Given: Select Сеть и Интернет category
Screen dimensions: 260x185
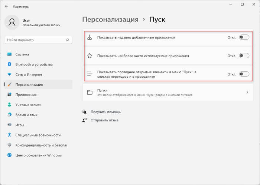Looking at the screenshot, I should [39, 74].
